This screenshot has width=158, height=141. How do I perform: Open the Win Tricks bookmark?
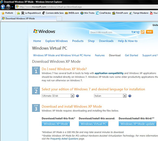(x=88, y=13)
